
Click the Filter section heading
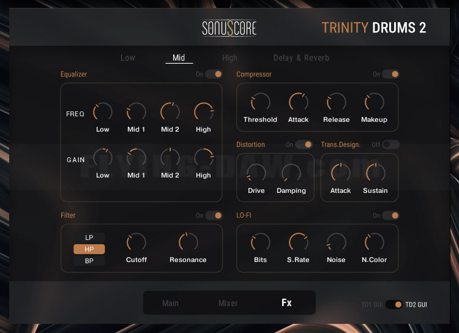click(68, 215)
